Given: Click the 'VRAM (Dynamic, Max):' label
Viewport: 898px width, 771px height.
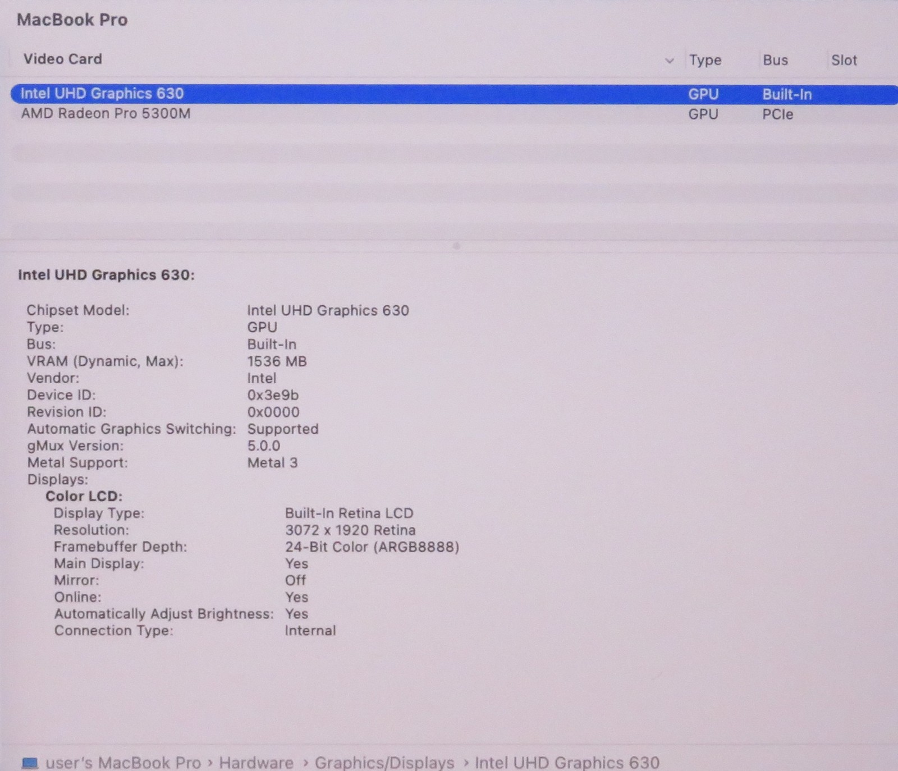Looking at the screenshot, I should [x=105, y=361].
